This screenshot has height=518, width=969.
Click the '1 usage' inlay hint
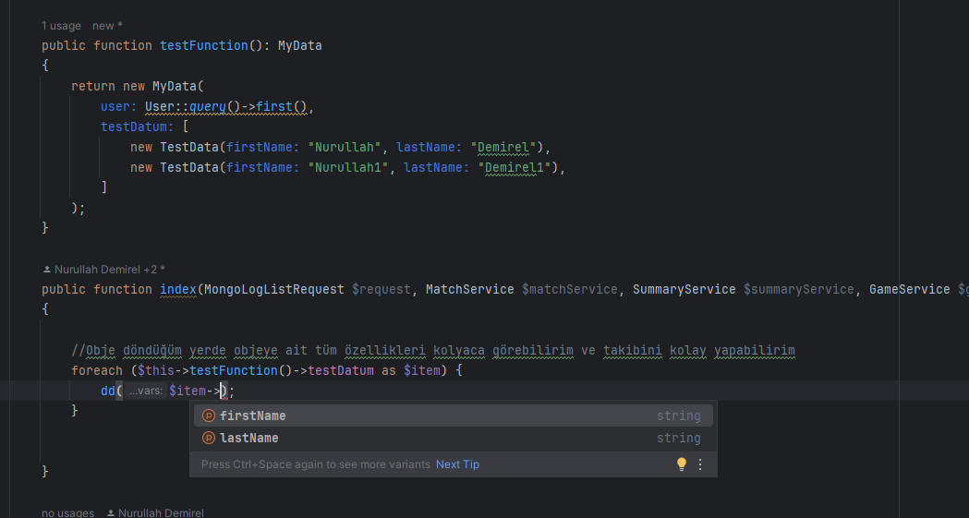[x=61, y=26]
